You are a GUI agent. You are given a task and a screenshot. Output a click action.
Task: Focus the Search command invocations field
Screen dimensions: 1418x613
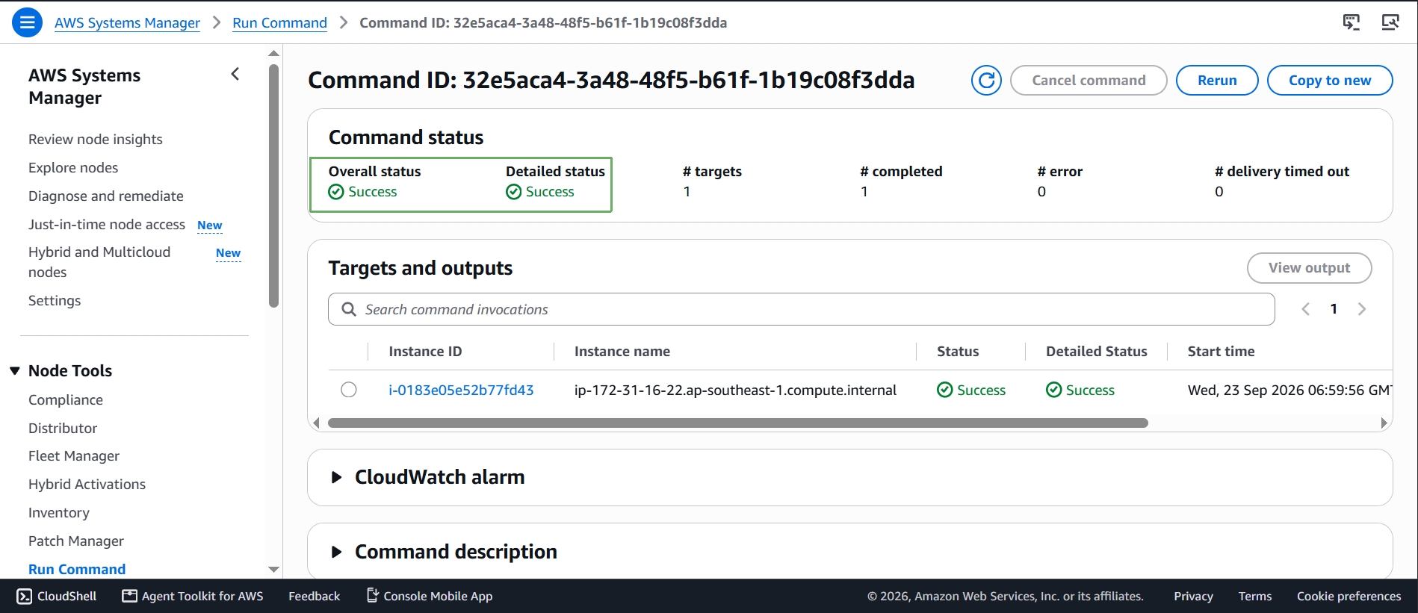pos(801,309)
